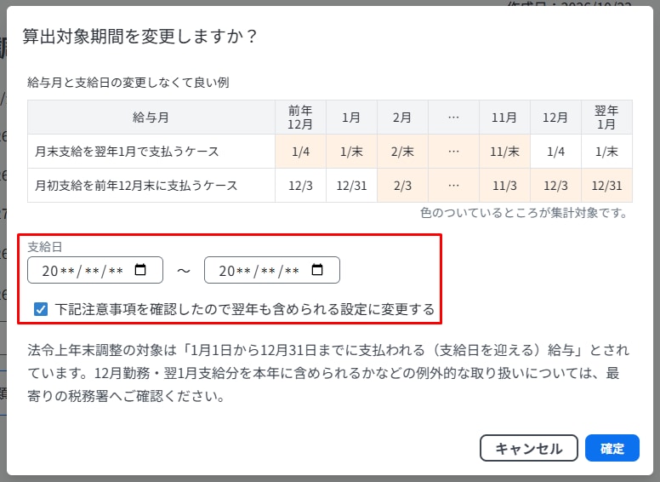Viewport: 660px width, 482px height.
Task: Click the 1/4 cell under 12月
Action: click(555, 152)
